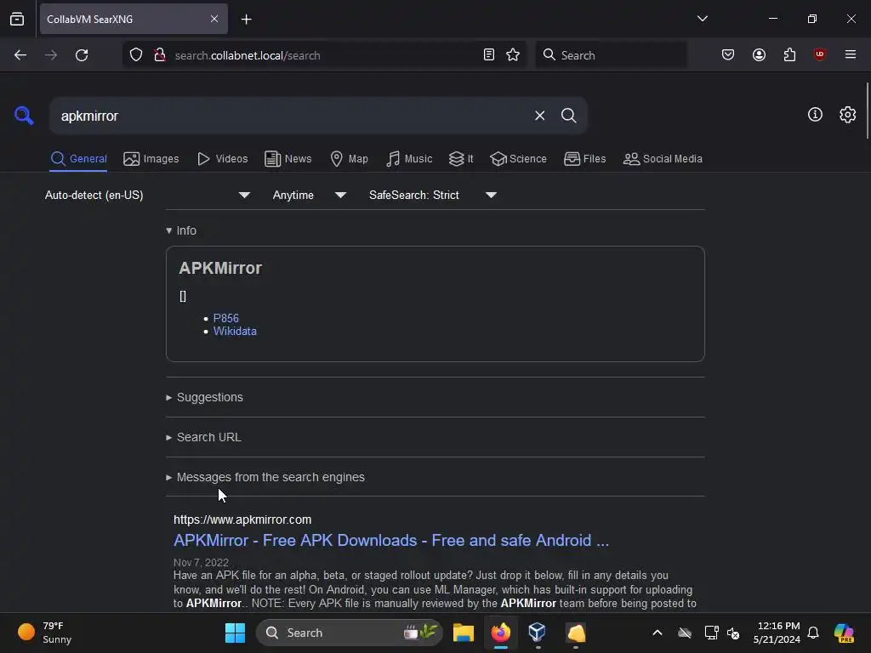The width and height of the screenshot is (871, 653).
Task: Bookmark this page with the star icon
Action: (513, 55)
